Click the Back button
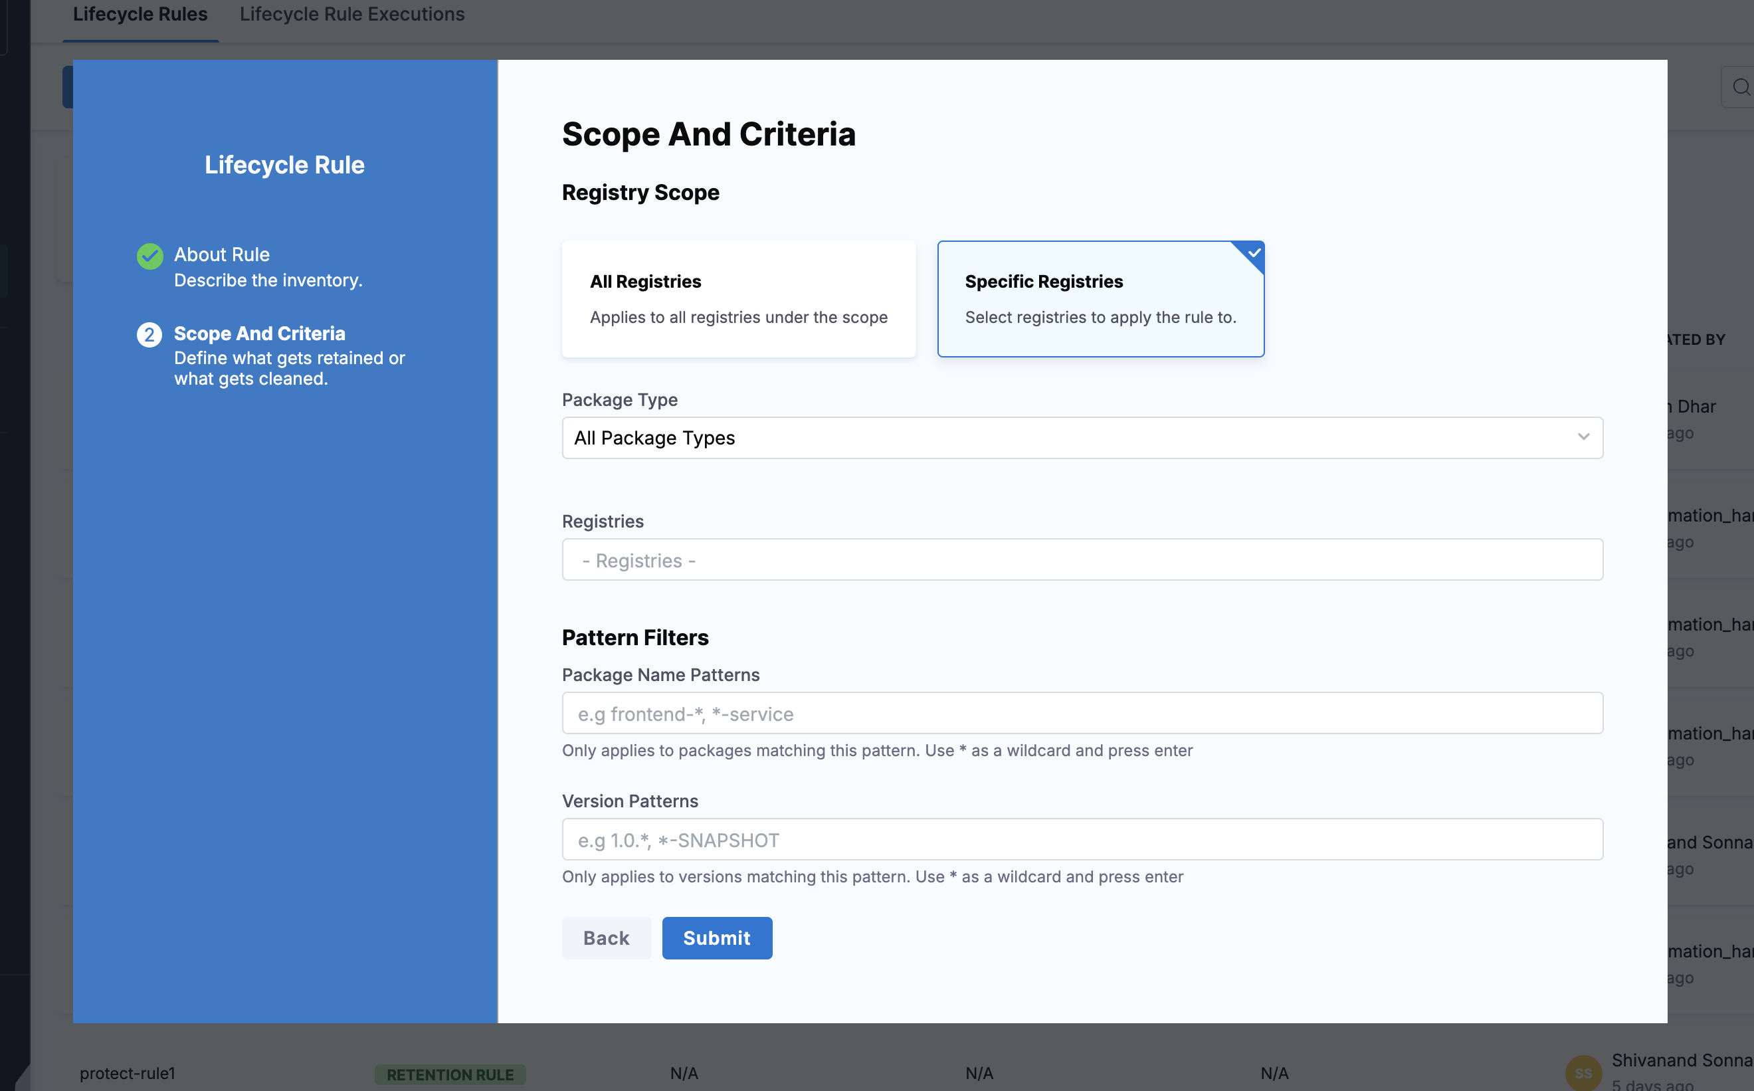Screen dimensions: 1754x1091 [x=606, y=938]
